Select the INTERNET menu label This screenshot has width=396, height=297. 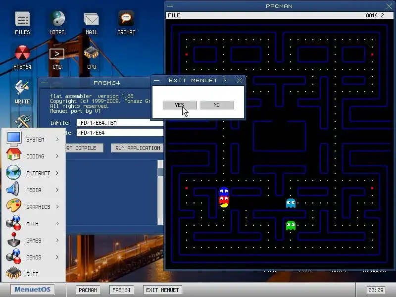coord(39,173)
